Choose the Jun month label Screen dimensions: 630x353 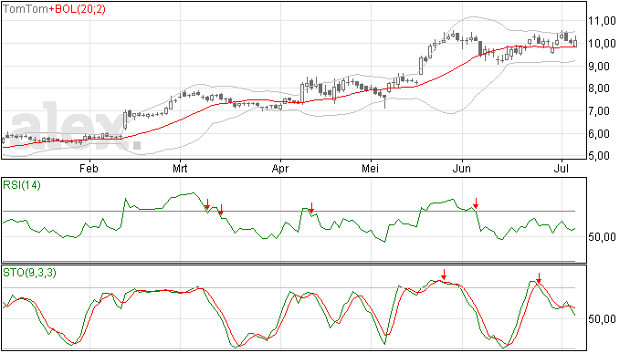(462, 168)
